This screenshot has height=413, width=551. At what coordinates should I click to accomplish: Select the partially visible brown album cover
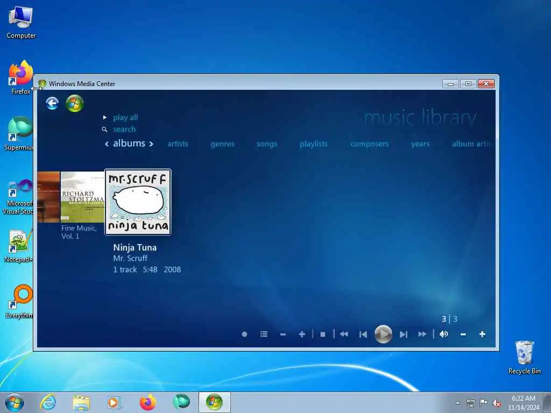[48, 197]
